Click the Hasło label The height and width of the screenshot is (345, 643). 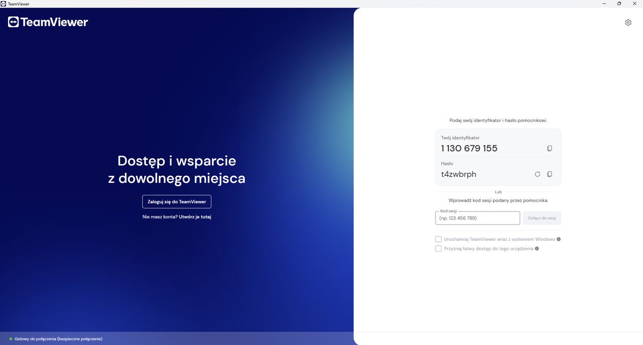pos(447,164)
